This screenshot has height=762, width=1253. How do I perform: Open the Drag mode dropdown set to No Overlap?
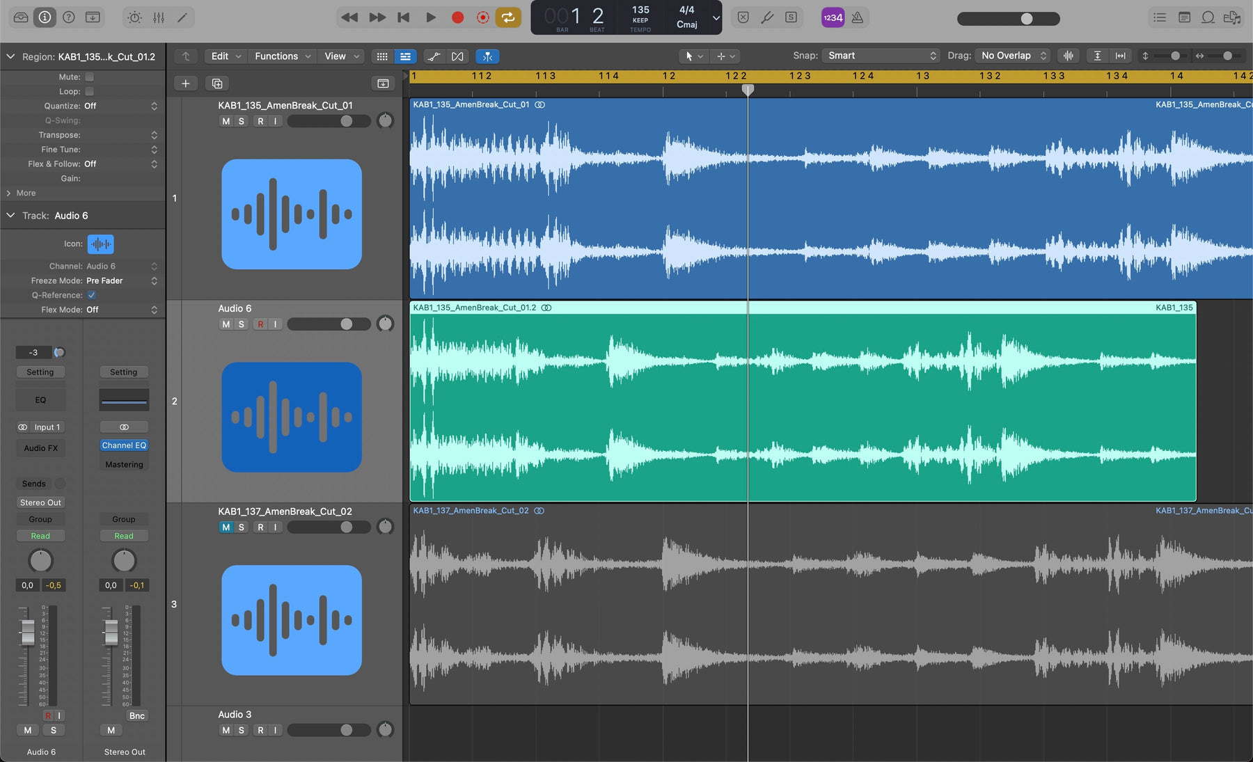click(1012, 56)
